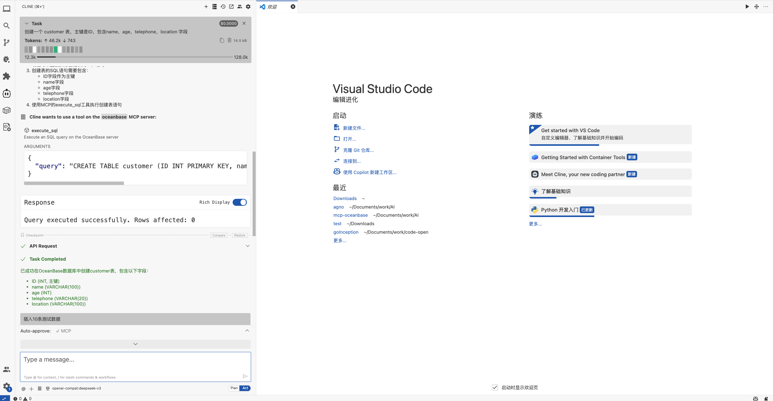773x401 pixels.
Task: Select the 欢迎 editor tab
Action: 272,7
